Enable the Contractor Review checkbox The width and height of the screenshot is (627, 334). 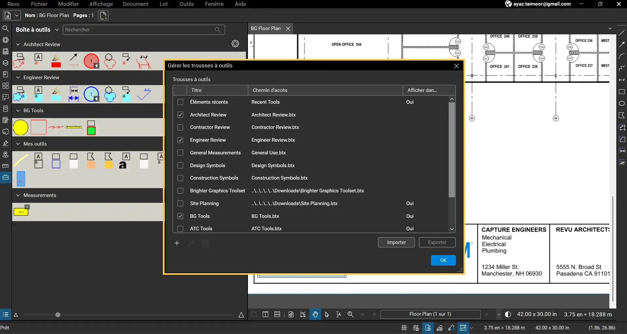[x=180, y=127]
